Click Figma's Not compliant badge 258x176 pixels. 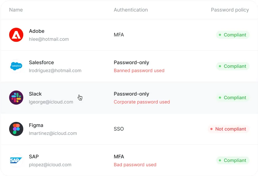point(228,129)
